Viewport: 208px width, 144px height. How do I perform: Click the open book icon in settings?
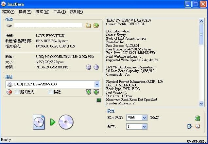click(198, 126)
